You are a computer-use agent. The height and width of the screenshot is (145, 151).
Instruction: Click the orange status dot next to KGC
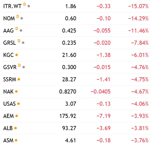17,55
